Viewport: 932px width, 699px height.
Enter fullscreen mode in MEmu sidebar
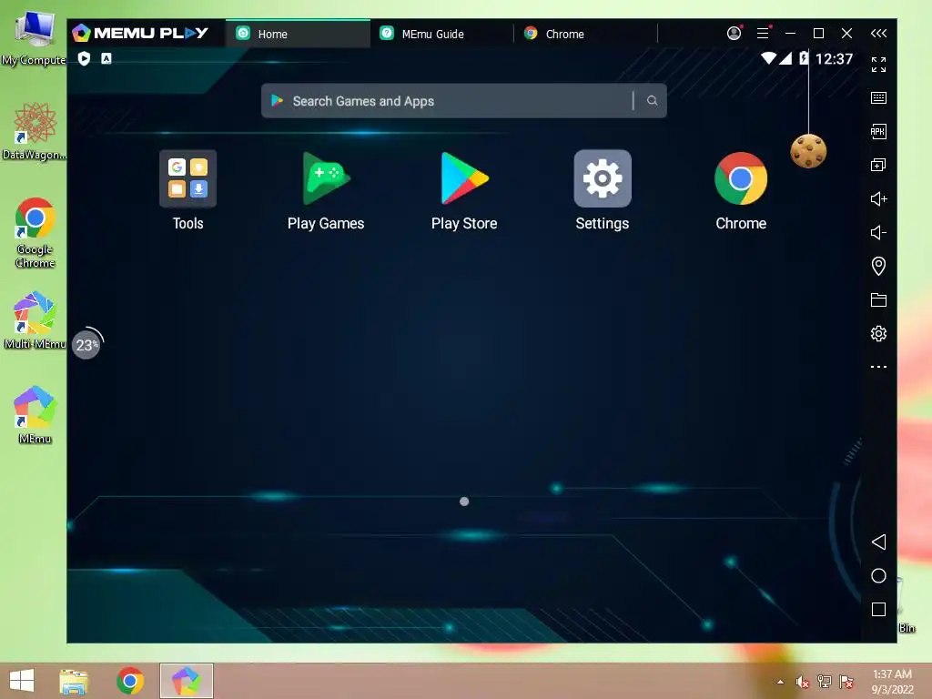pyautogui.click(x=878, y=65)
